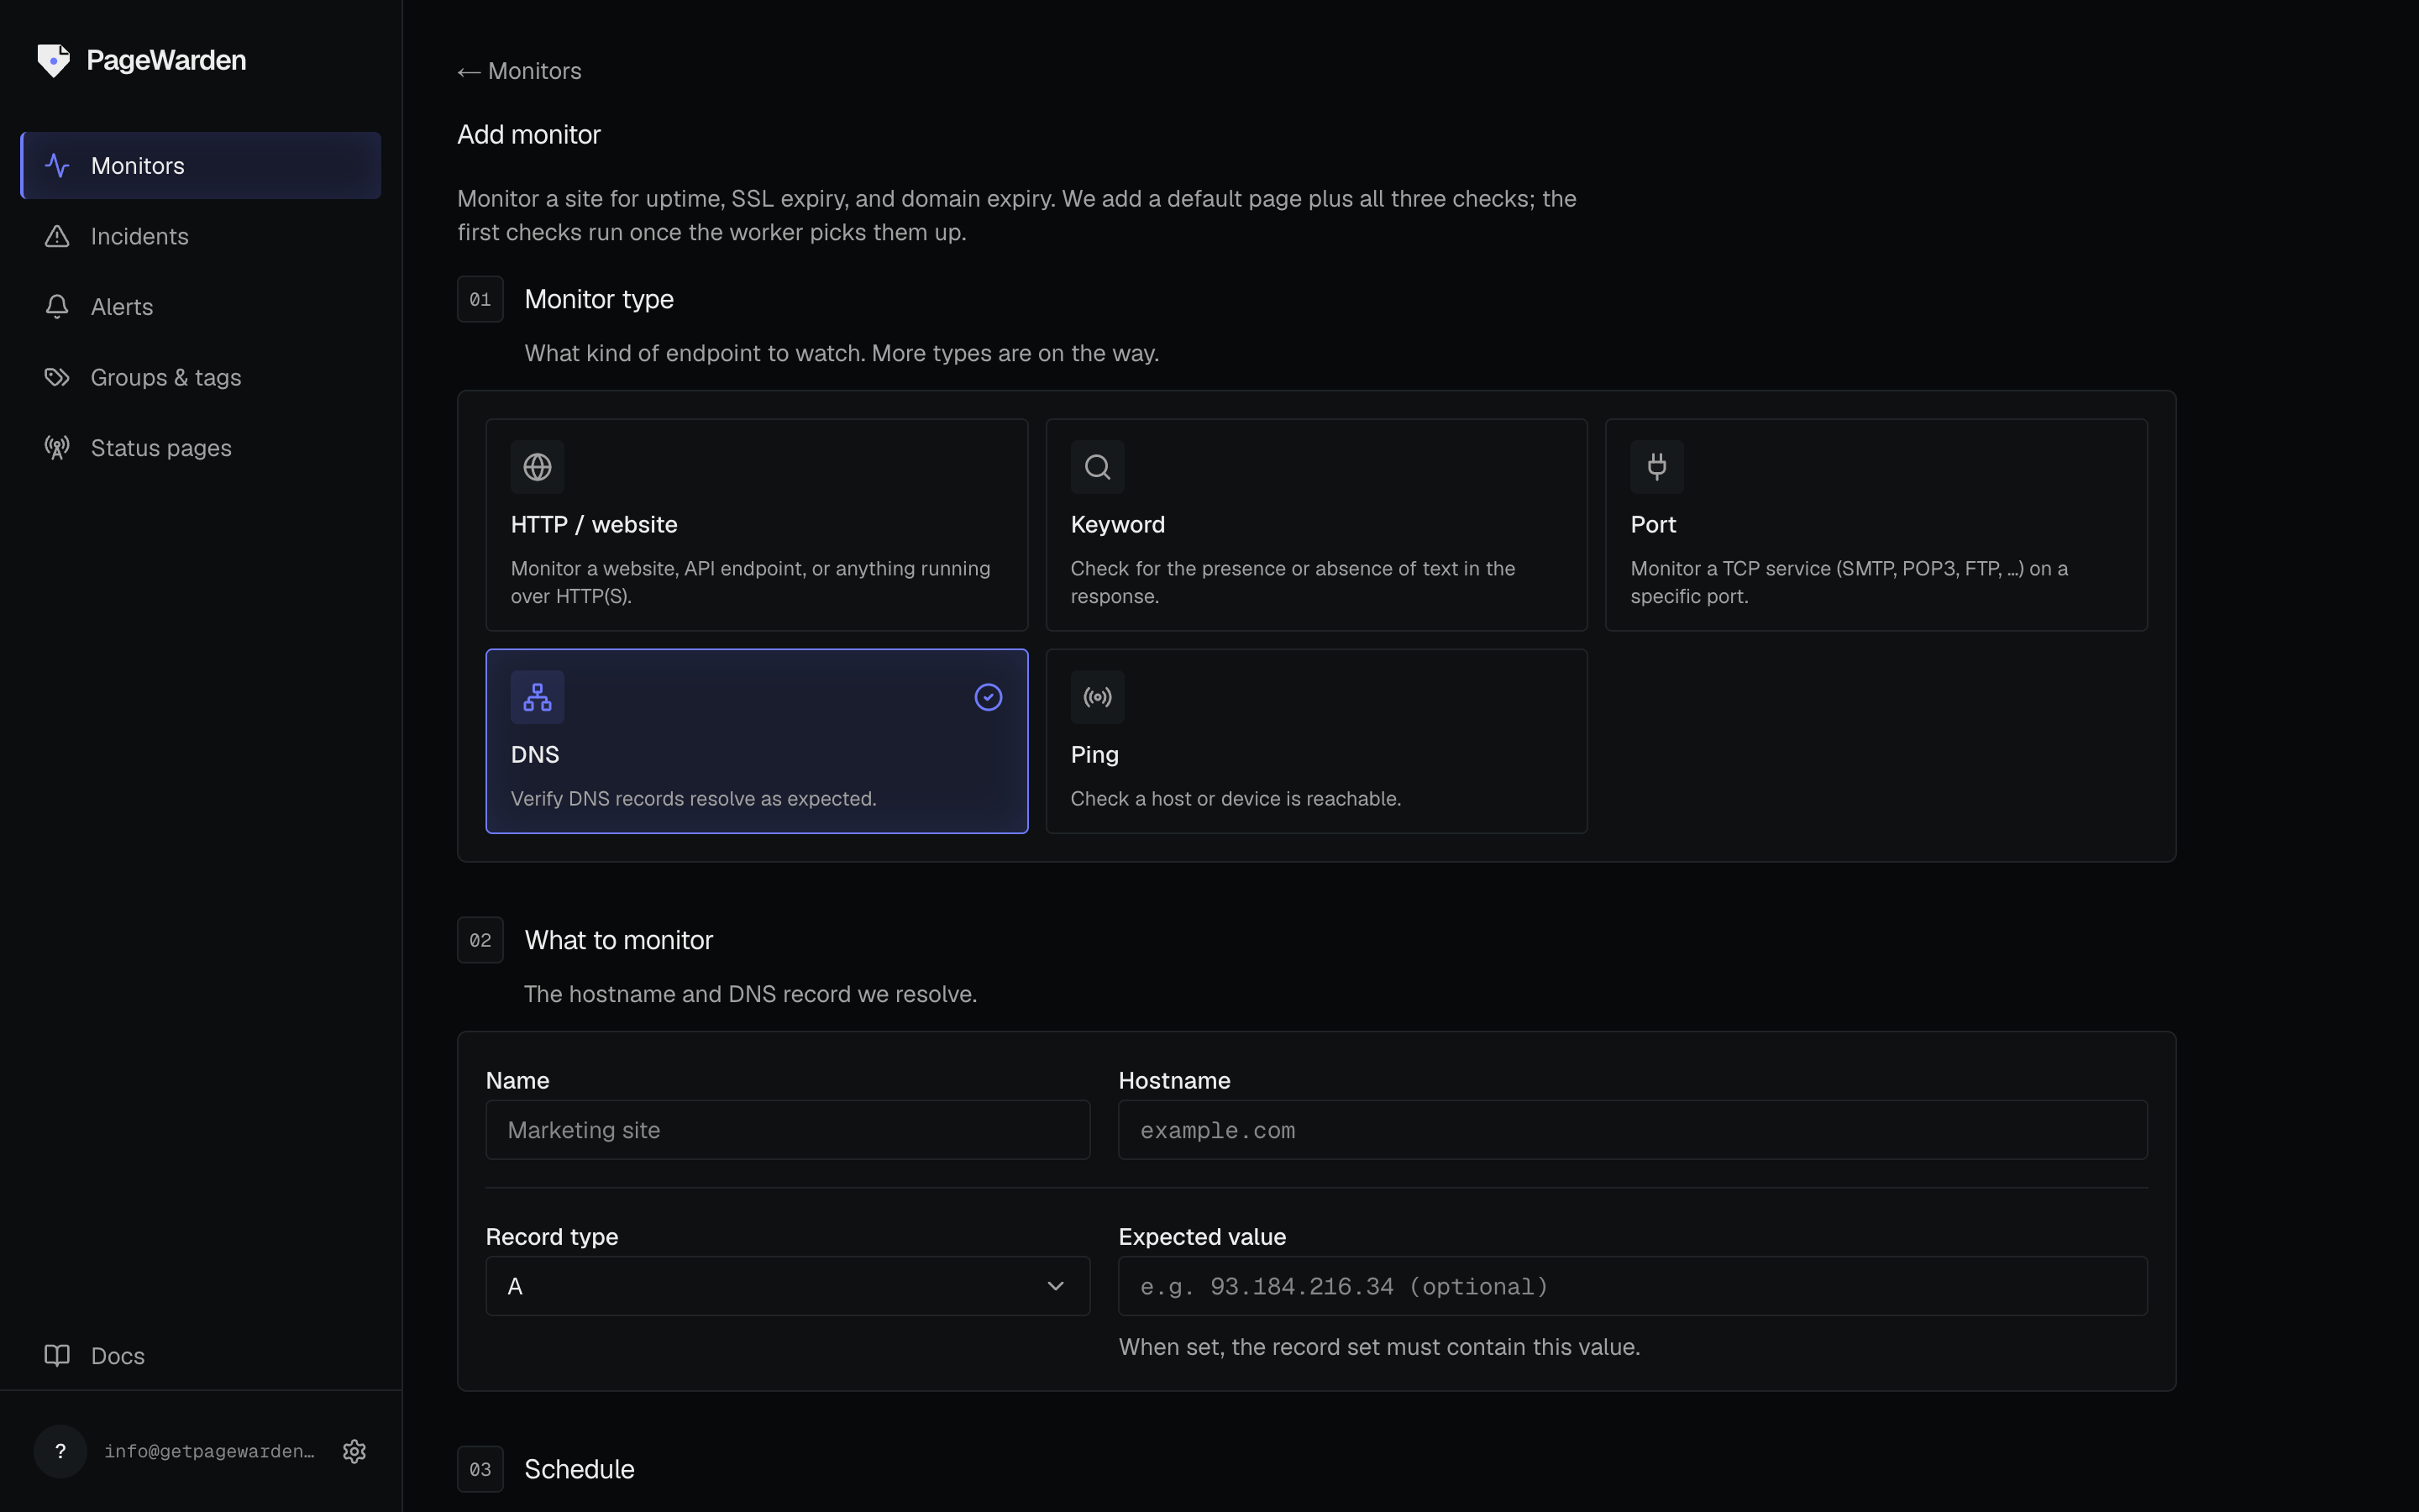Viewport: 2419px width, 1512px height.
Task: Click the 01 step badge
Action: [x=480, y=299]
